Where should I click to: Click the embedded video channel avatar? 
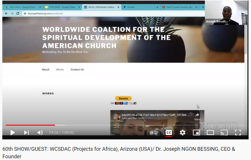pyautogui.click(x=117, y=117)
